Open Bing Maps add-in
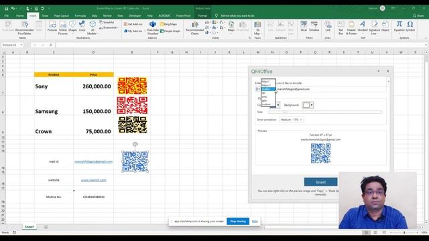The image size is (429, 241). 168,24
